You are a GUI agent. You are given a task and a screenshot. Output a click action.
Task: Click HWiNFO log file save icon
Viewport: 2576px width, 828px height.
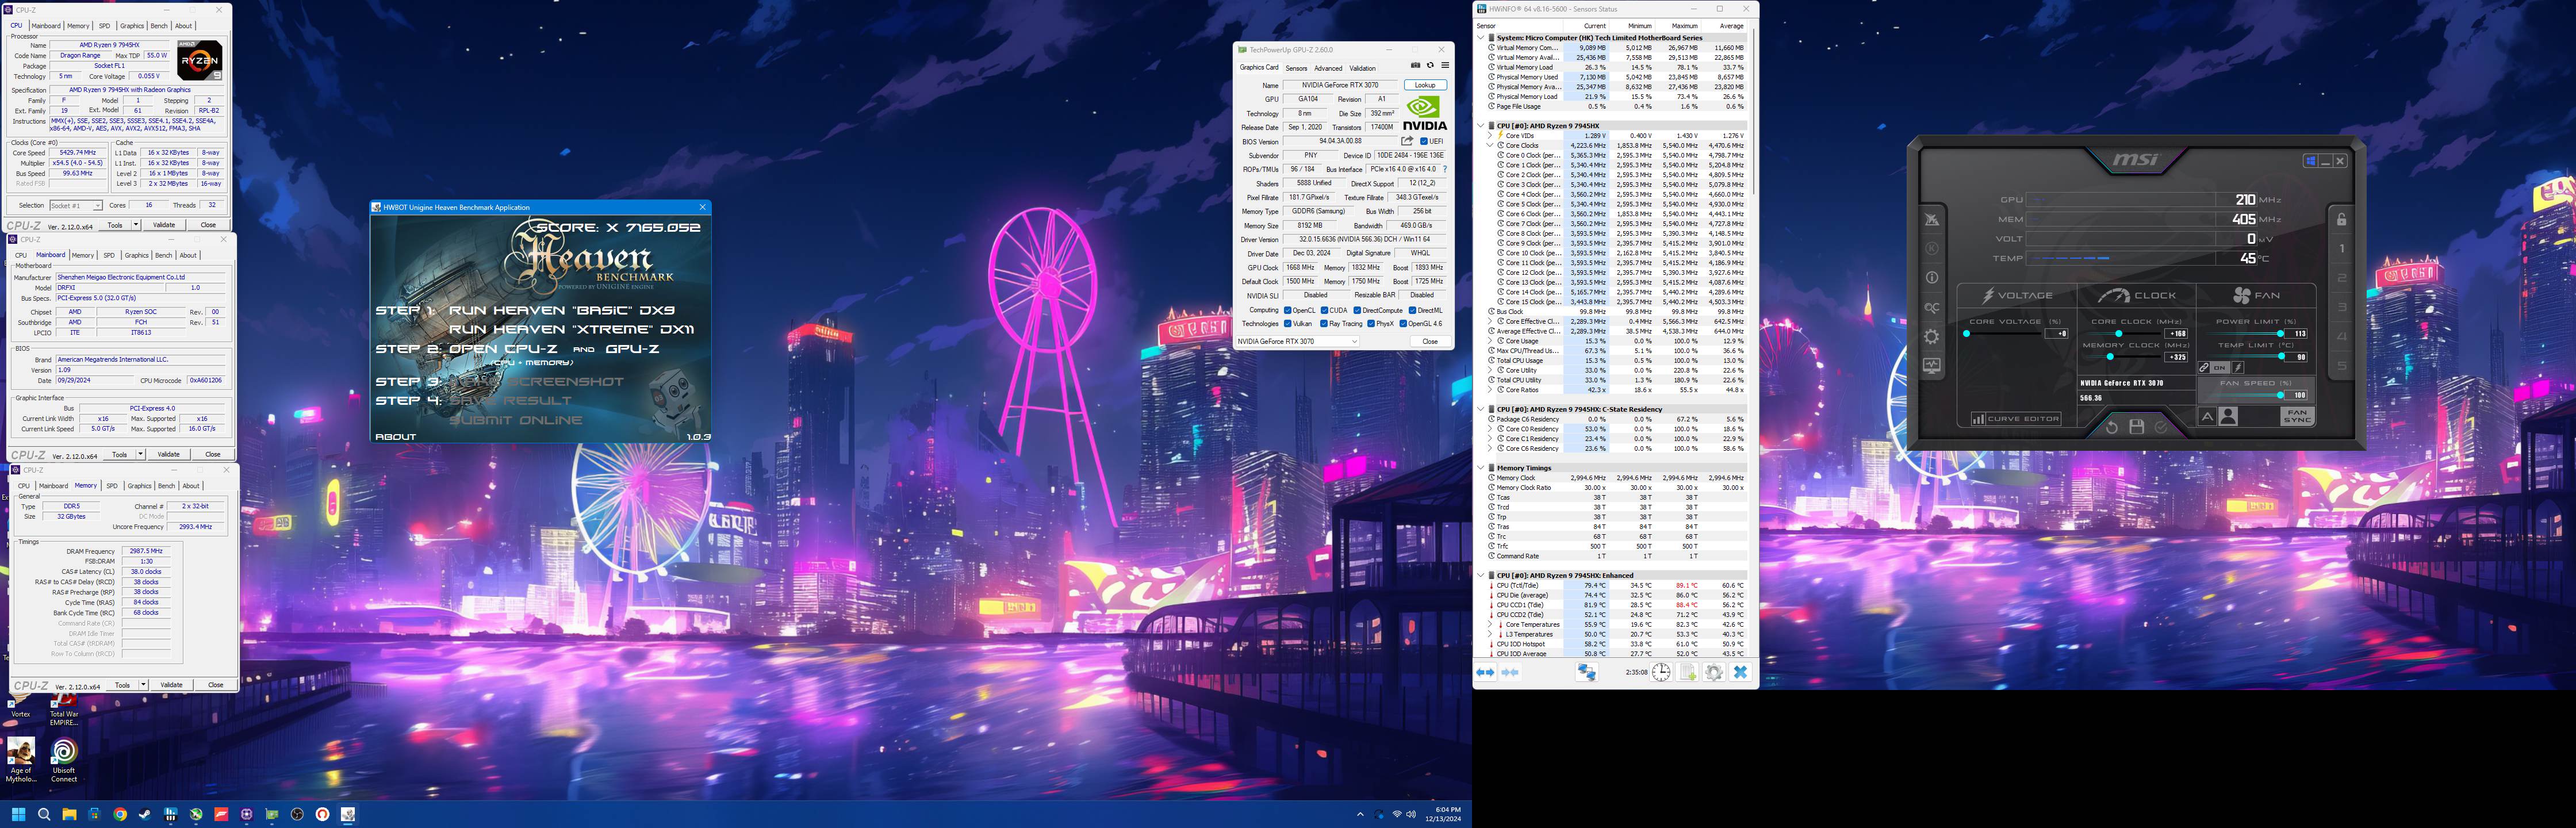coord(1687,672)
